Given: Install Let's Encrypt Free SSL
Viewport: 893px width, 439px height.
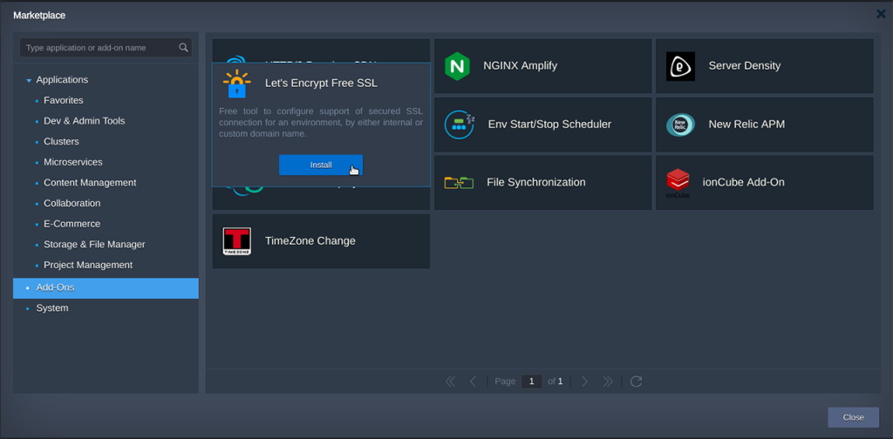Looking at the screenshot, I should click(321, 165).
